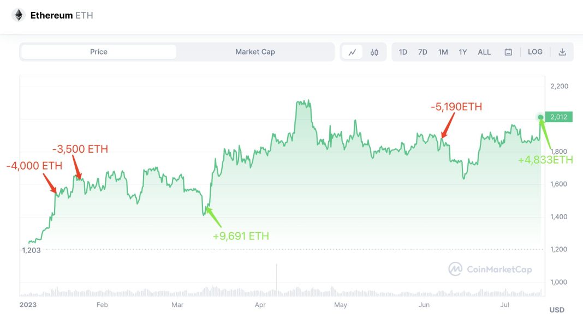The width and height of the screenshot is (583, 319).
Task: Click the 2,012 current price label
Action: point(559,117)
